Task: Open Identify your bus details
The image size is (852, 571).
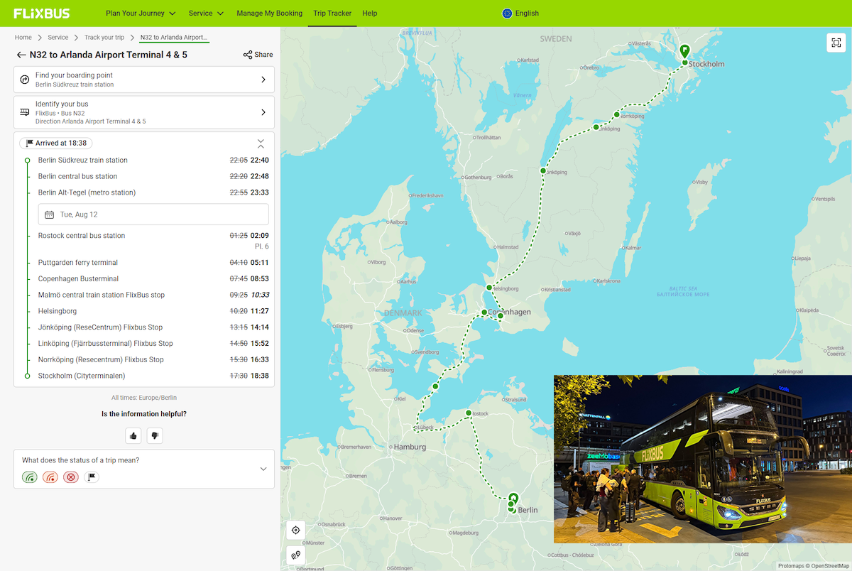Action: pyautogui.click(x=144, y=112)
